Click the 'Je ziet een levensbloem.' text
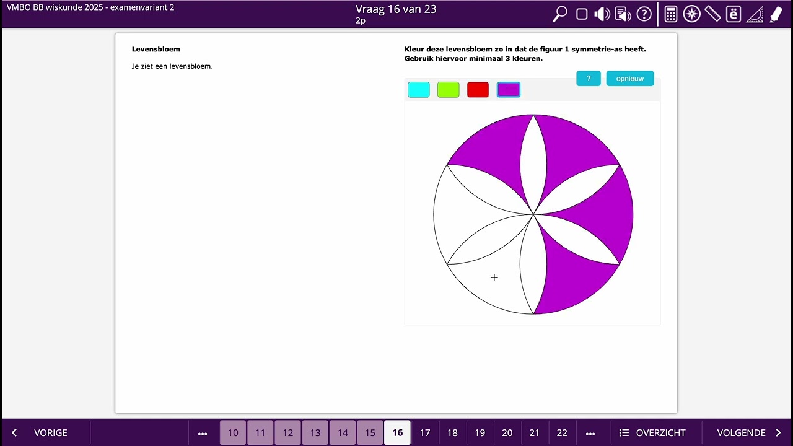Viewport: 793px width, 446px height. click(172, 66)
